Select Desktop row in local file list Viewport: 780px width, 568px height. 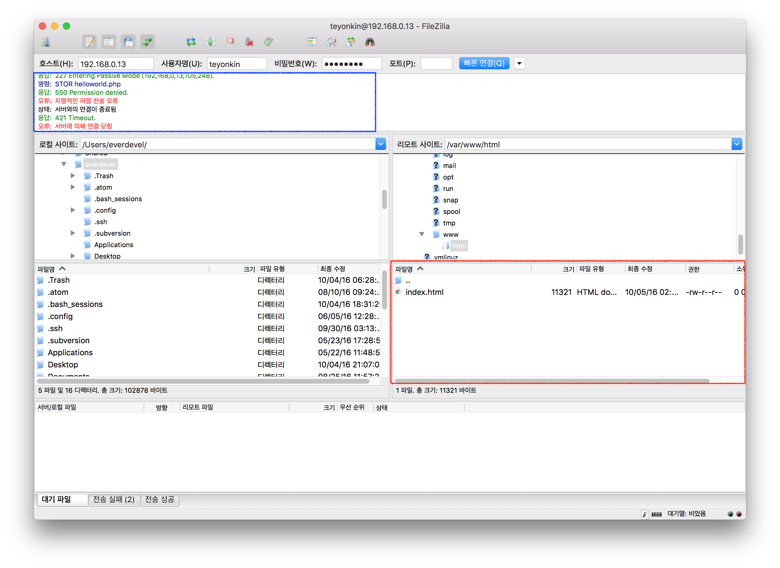(x=207, y=364)
